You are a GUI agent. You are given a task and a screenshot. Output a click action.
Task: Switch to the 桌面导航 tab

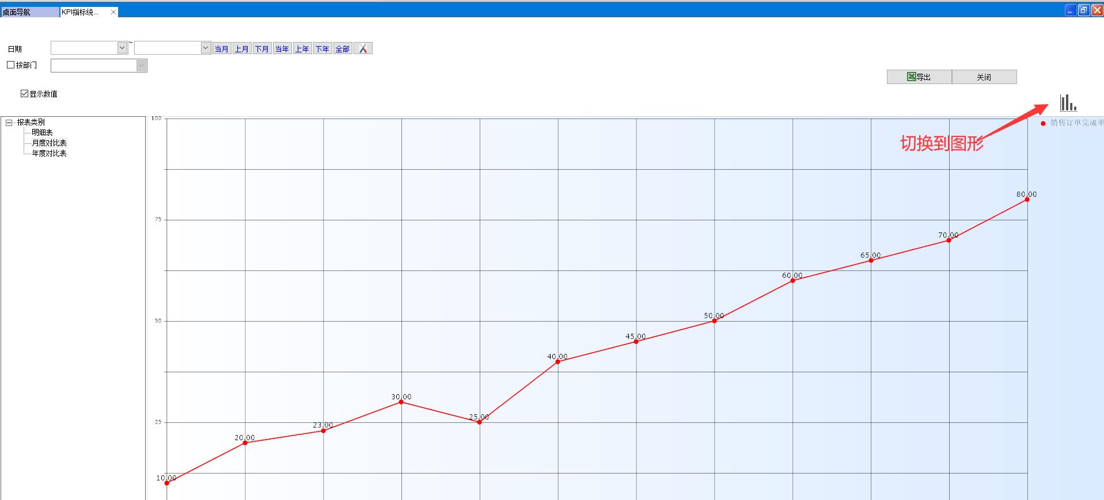[29, 12]
